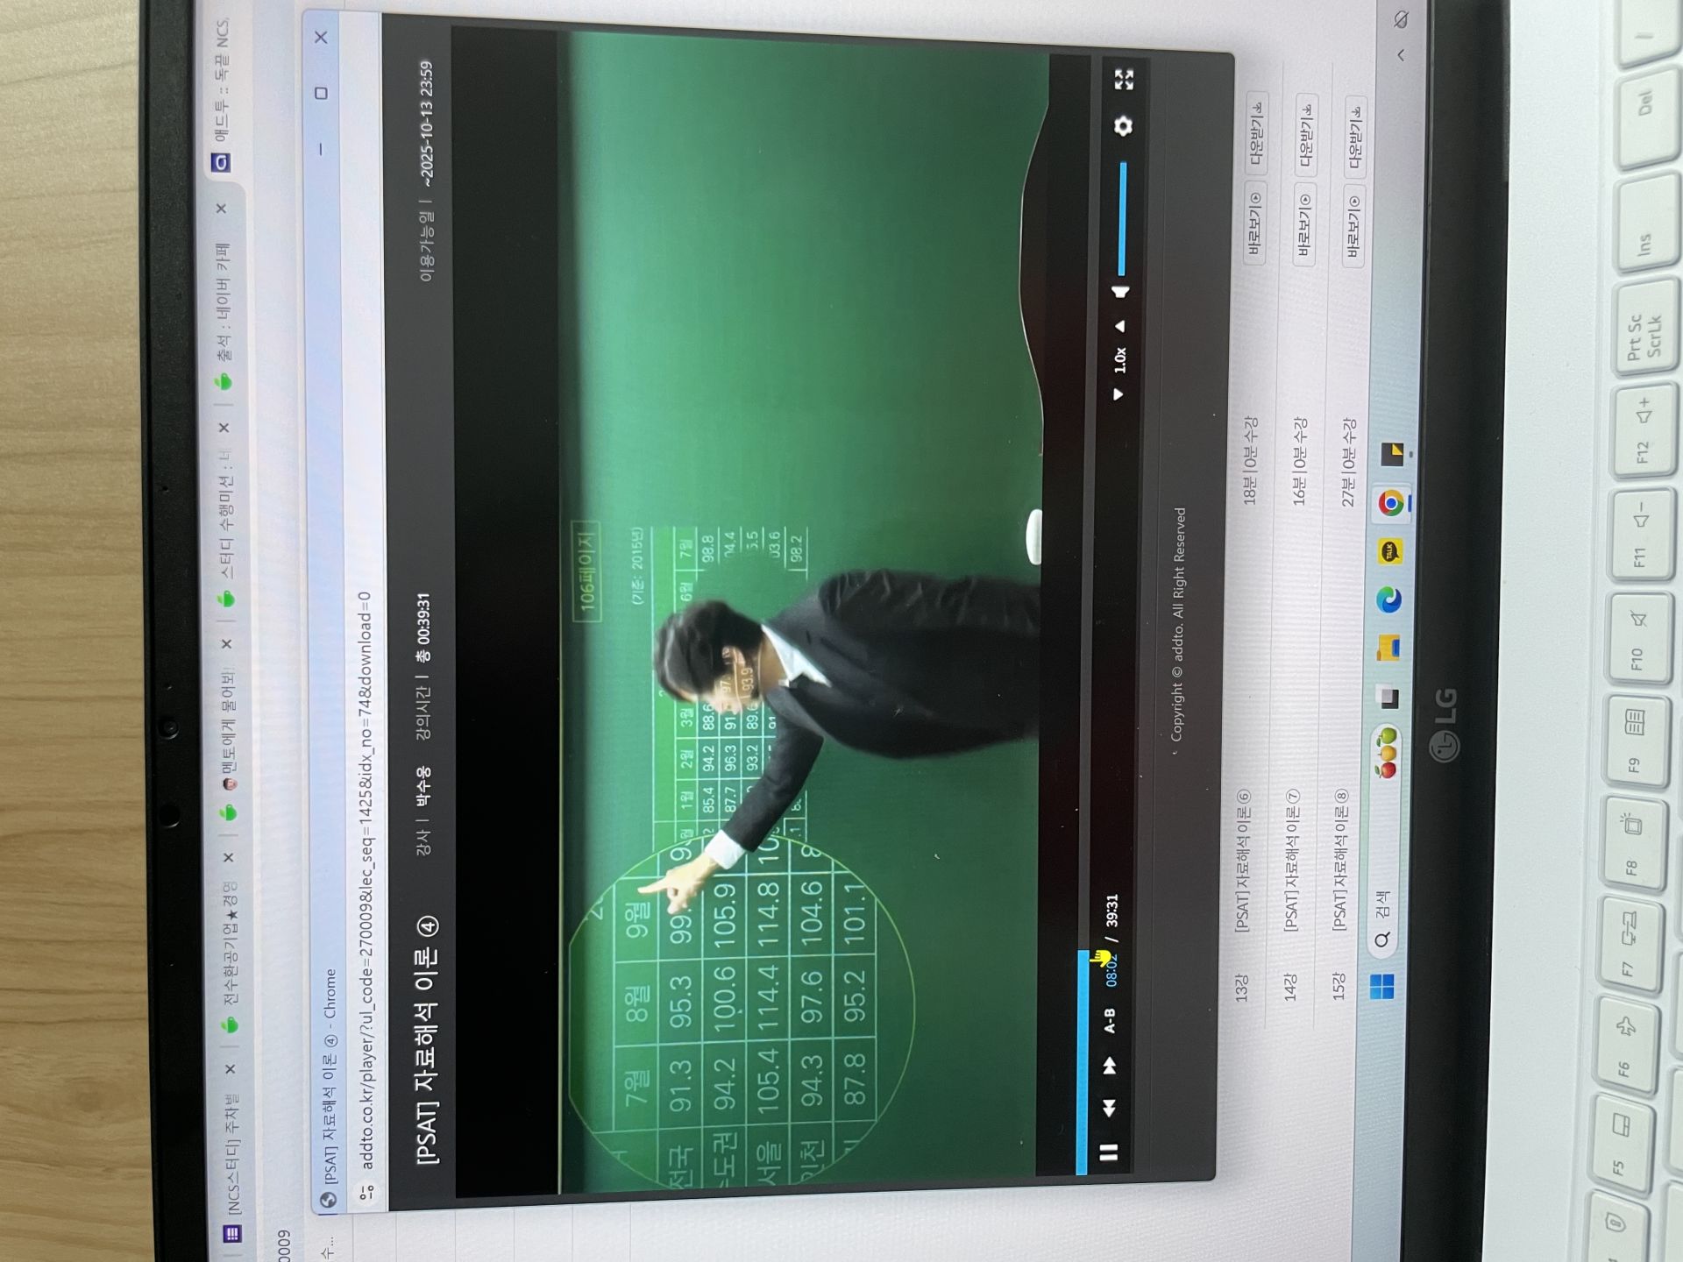Increase playback speed with up arrow

coord(1119,326)
